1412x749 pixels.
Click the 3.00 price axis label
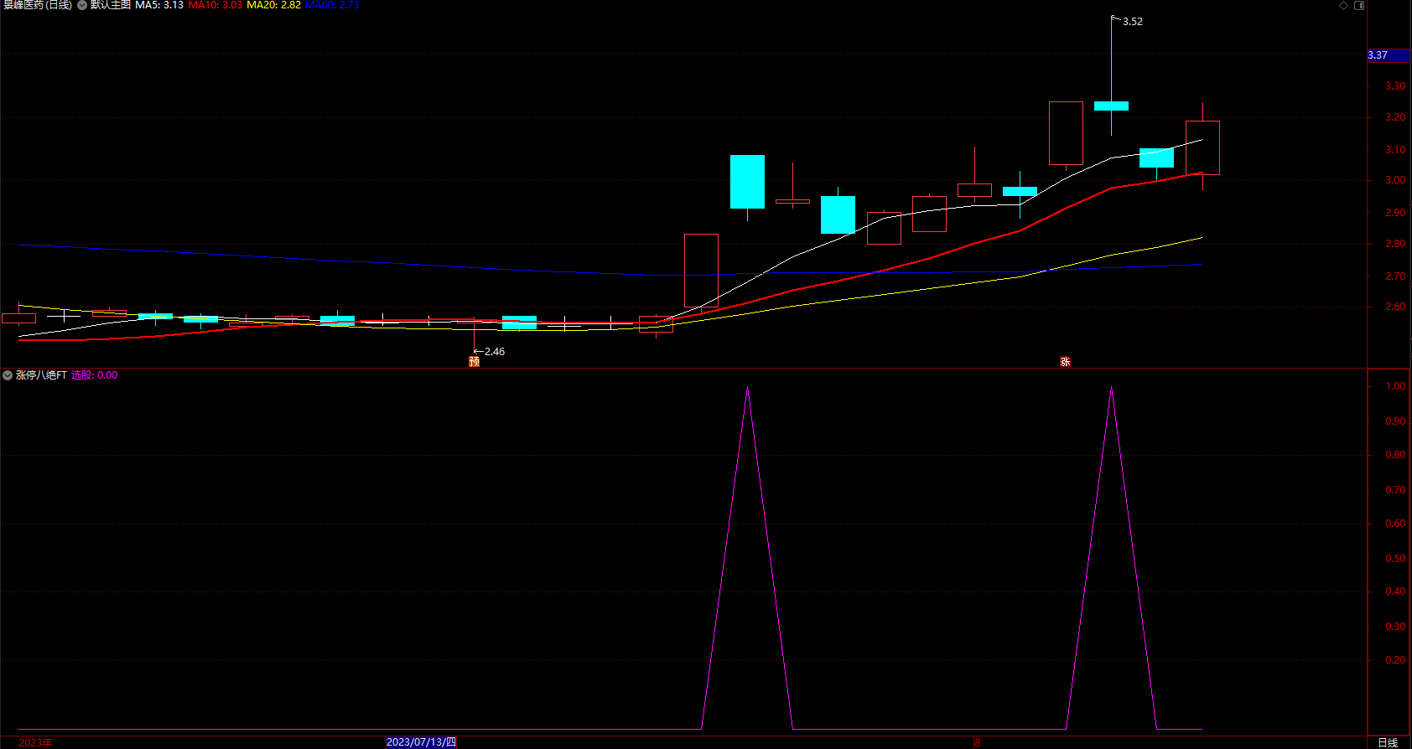1395,180
